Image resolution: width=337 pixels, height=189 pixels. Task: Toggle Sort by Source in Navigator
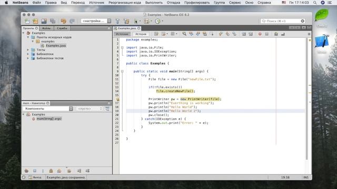tap(87, 171)
